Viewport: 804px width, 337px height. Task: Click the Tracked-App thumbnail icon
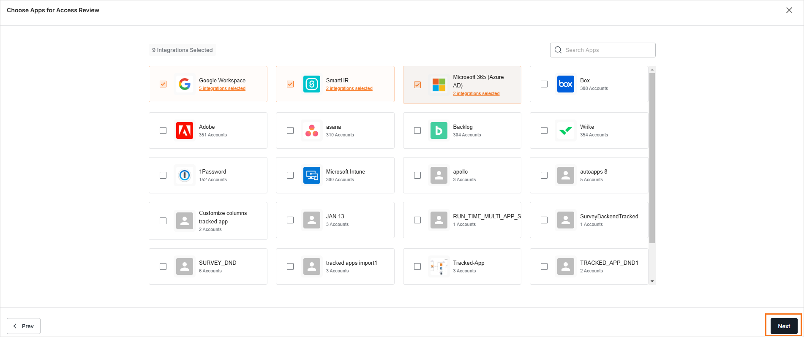click(x=439, y=266)
